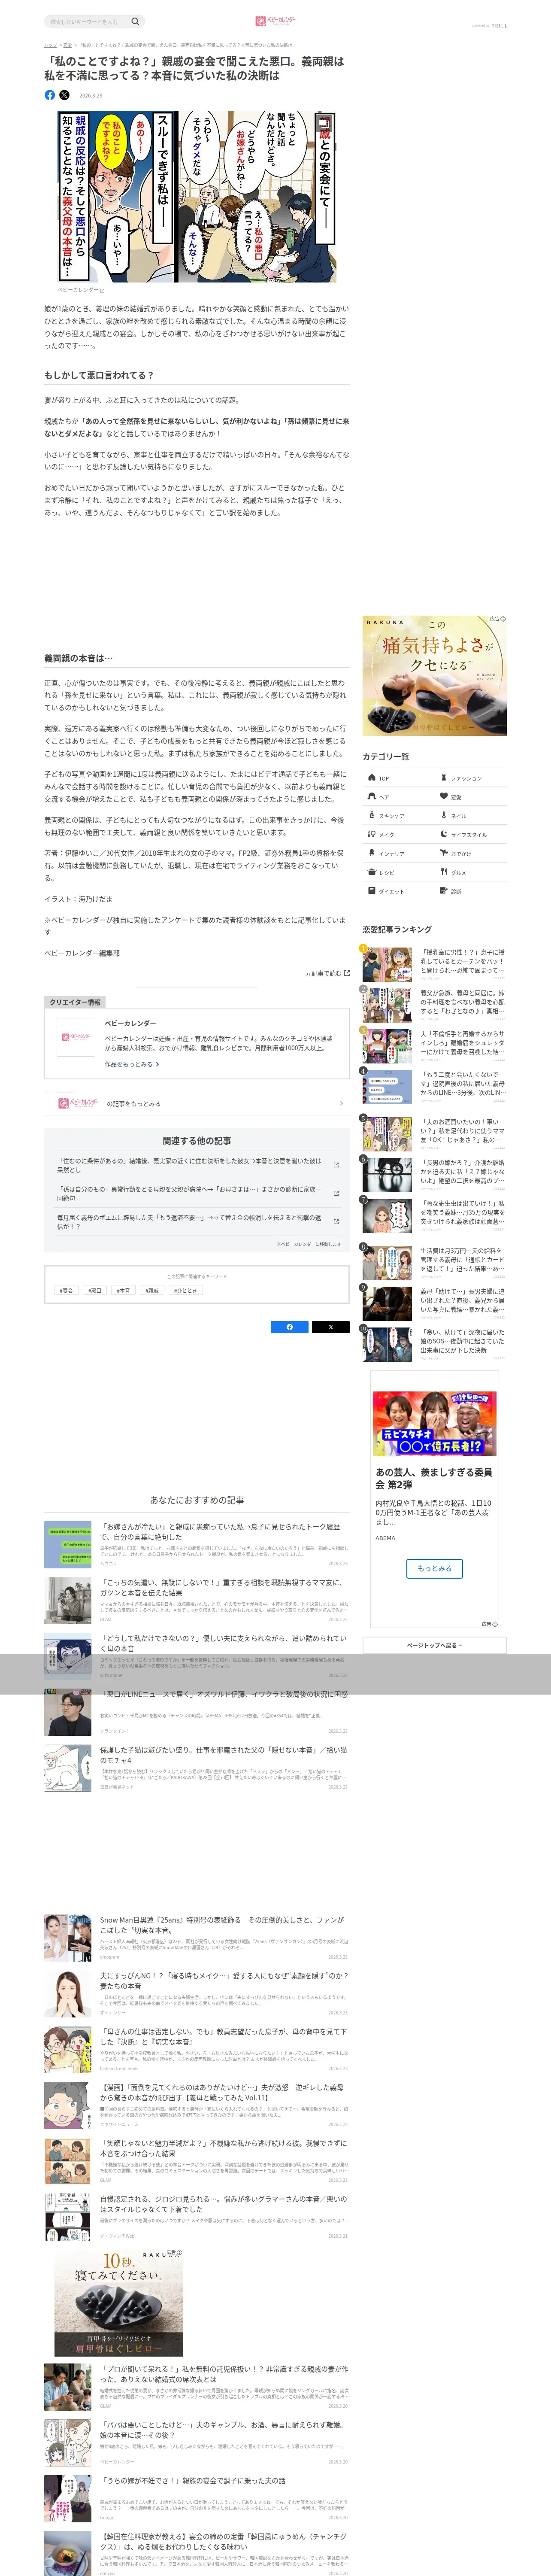Screen dimensions: 551x2576
Task: Open recommended article 「パパは悪いことしたけど…」
Action: click(196, 2443)
